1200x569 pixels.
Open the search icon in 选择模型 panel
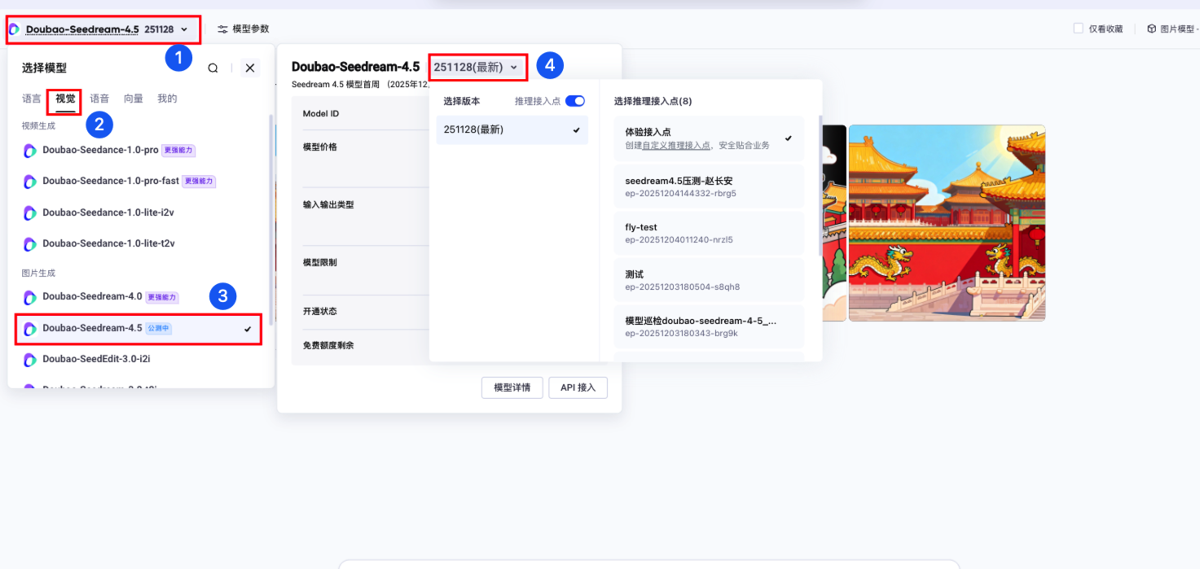pos(213,68)
